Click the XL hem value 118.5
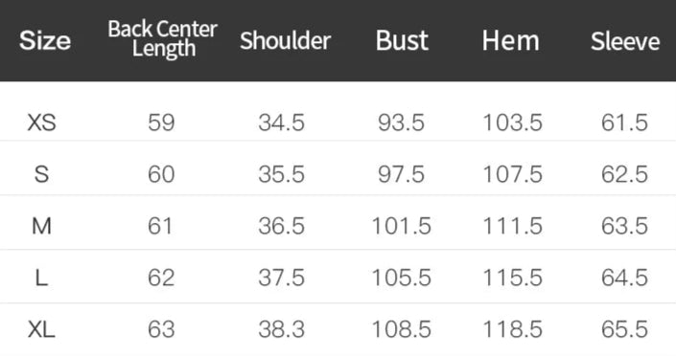This screenshot has width=676, height=356. coord(512,330)
